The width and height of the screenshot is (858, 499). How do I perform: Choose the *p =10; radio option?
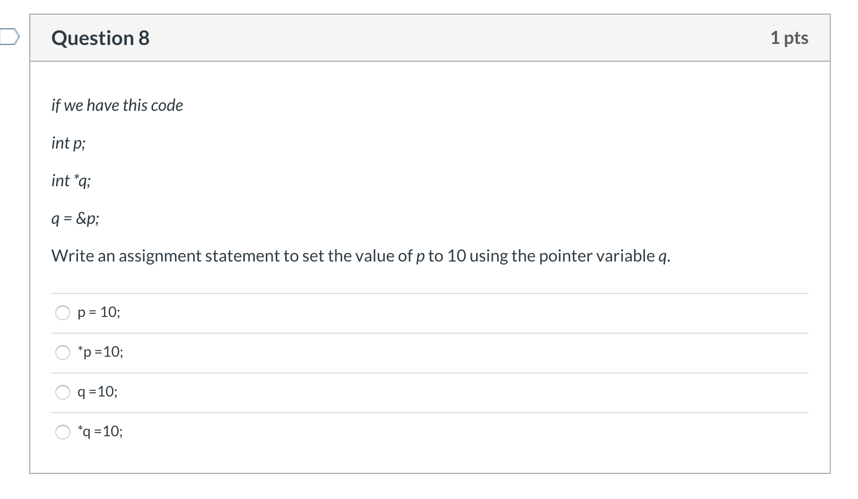click(63, 353)
